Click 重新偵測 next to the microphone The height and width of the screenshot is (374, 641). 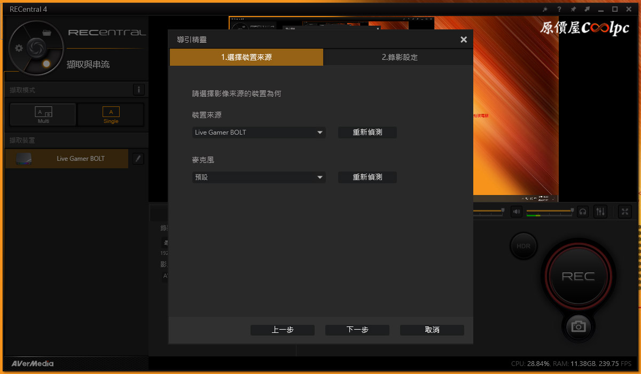pyautogui.click(x=368, y=177)
